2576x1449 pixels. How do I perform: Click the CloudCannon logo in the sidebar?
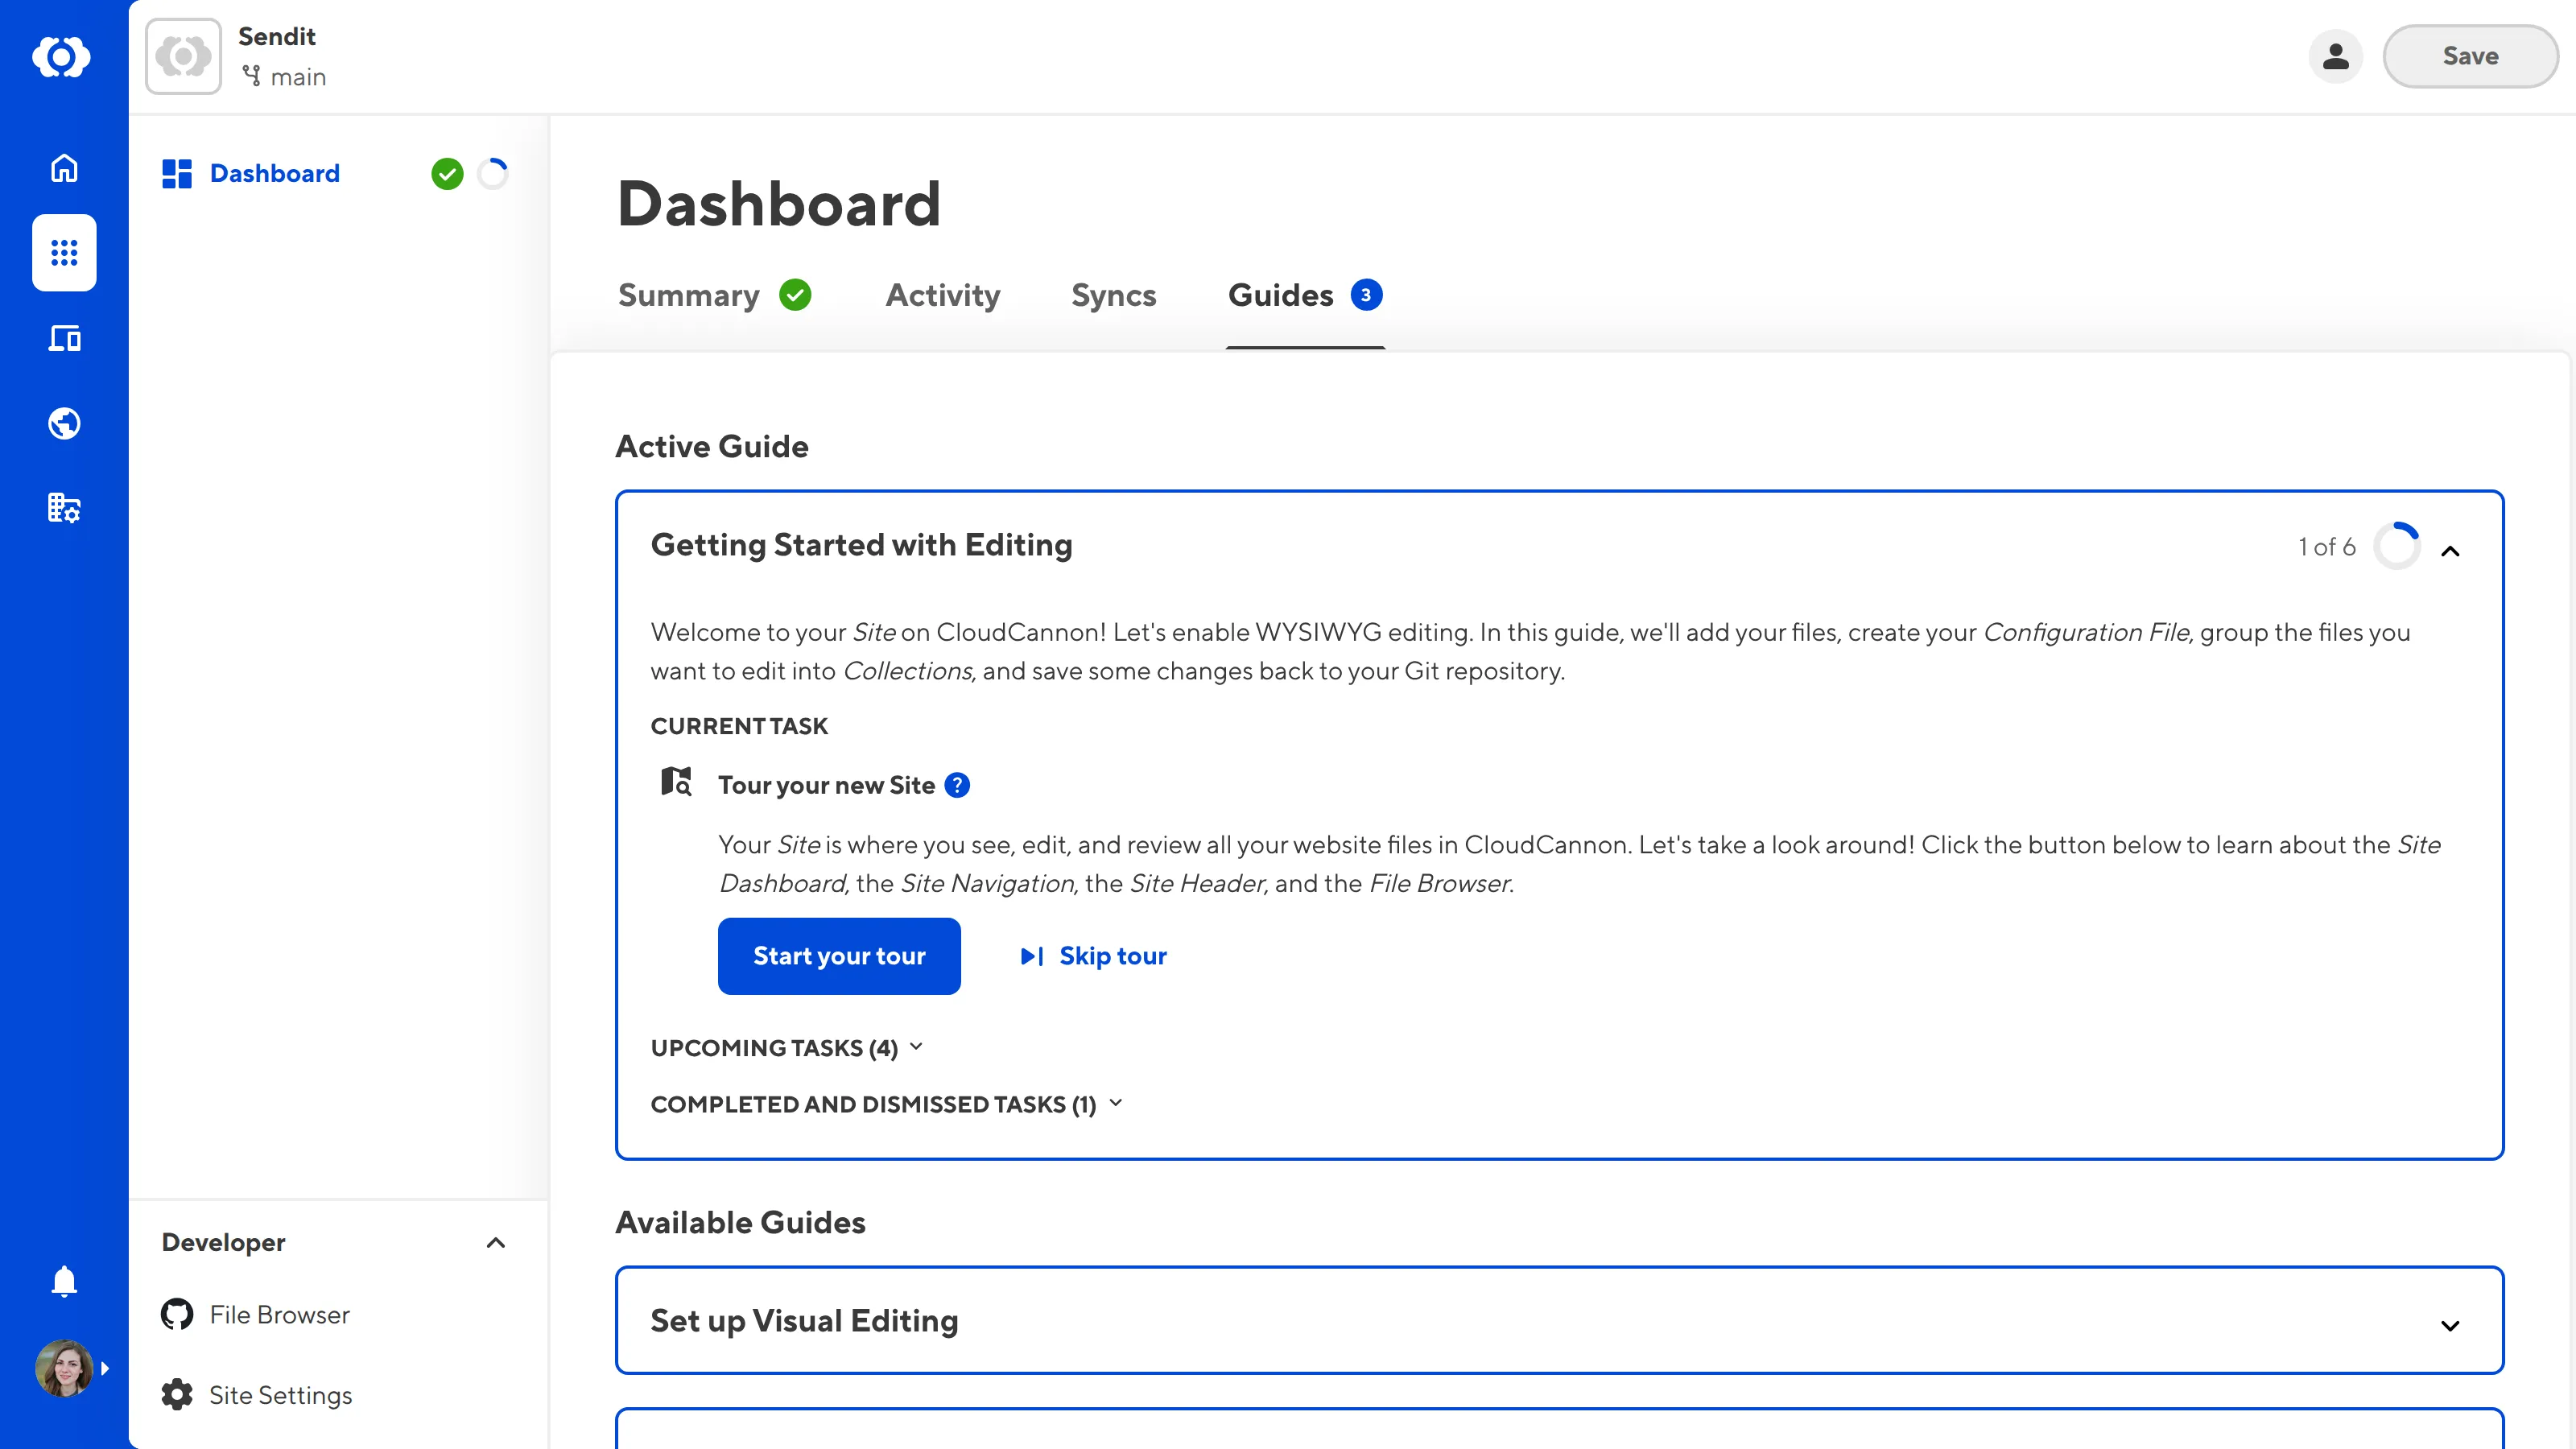click(63, 57)
